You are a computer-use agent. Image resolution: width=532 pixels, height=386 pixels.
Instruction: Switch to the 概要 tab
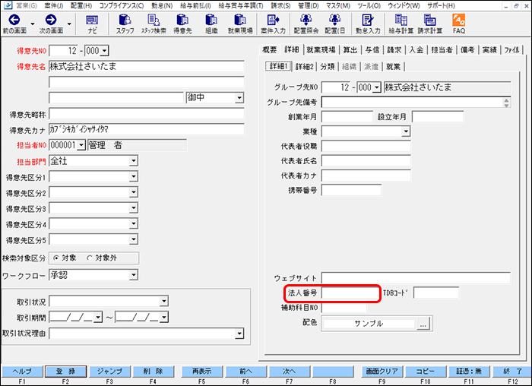(269, 50)
